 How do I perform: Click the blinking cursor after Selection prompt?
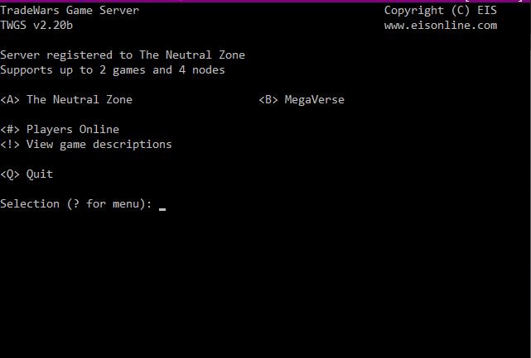coord(162,209)
